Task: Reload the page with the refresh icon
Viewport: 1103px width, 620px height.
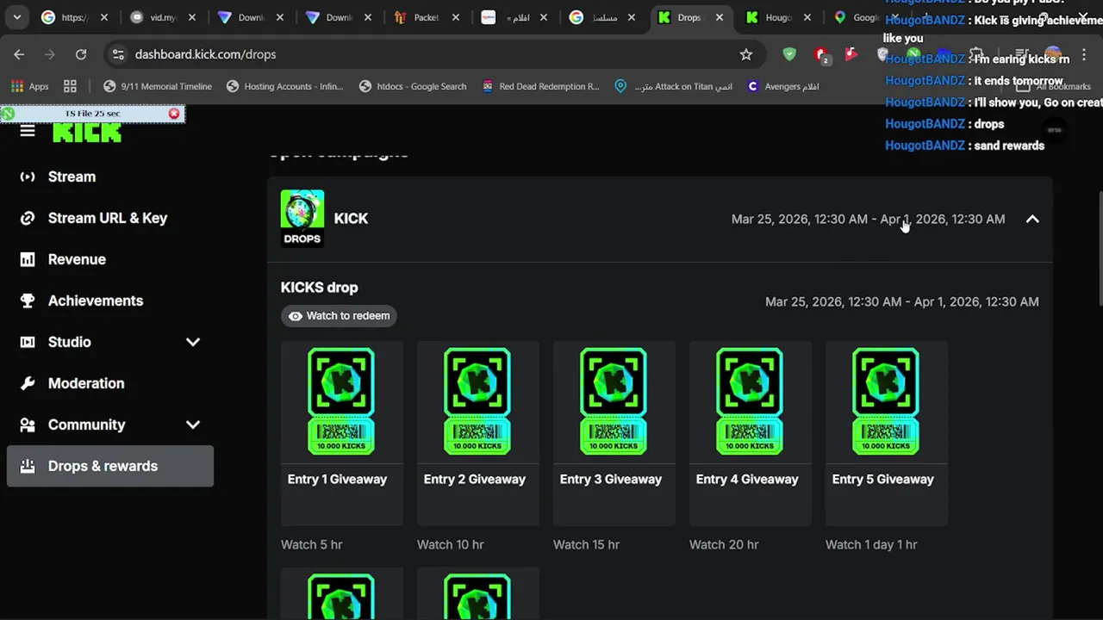Action: point(81,54)
